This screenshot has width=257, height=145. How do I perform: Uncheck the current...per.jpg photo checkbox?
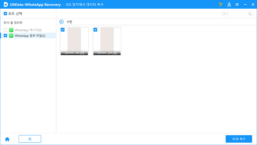coord(95,30)
